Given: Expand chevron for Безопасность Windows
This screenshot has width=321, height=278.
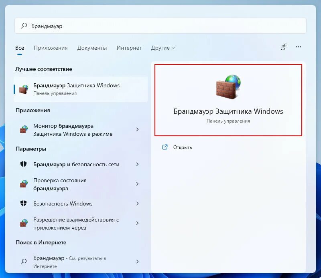Looking at the screenshot, I should [x=137, y=203].
